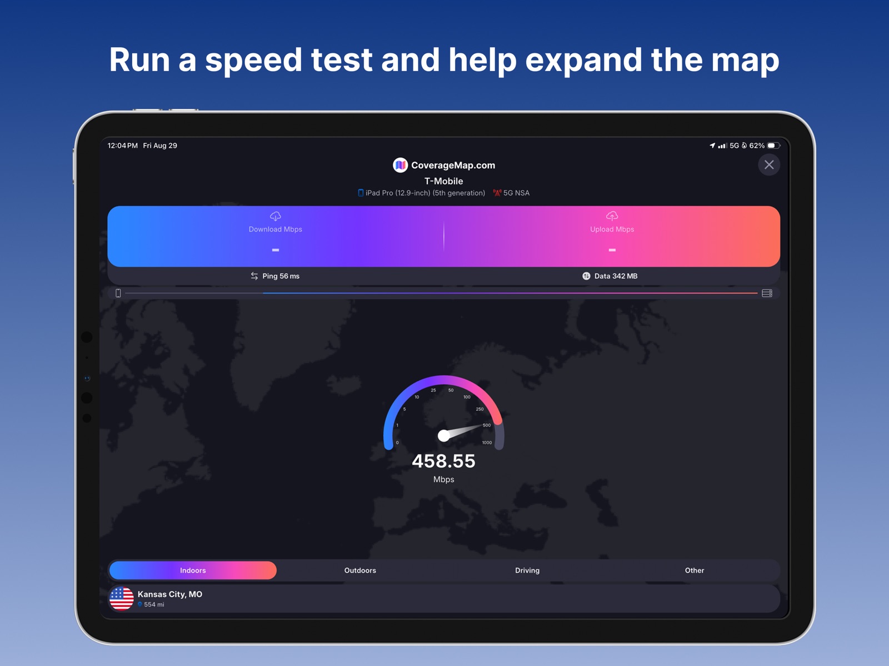This screenshot has height=666, width=889.
Task: Click the location arrow status icon
Action: pyautogui.click(x=712, y=146)
